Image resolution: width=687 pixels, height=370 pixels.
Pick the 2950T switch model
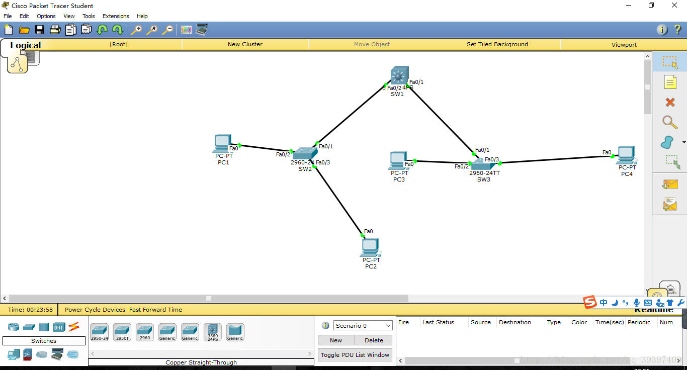coord(122,332)
